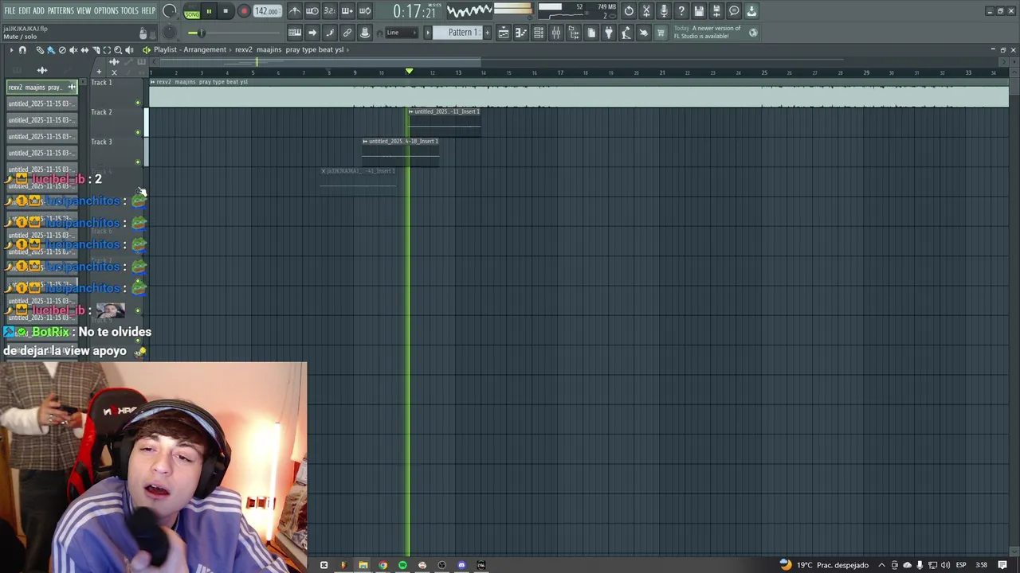Open the shopping cart content library icon

(x=661, y=33)
